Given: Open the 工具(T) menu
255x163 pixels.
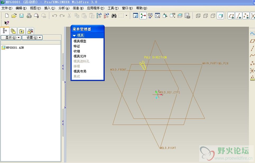Looking at the screenshot, I should pos(113,8).
